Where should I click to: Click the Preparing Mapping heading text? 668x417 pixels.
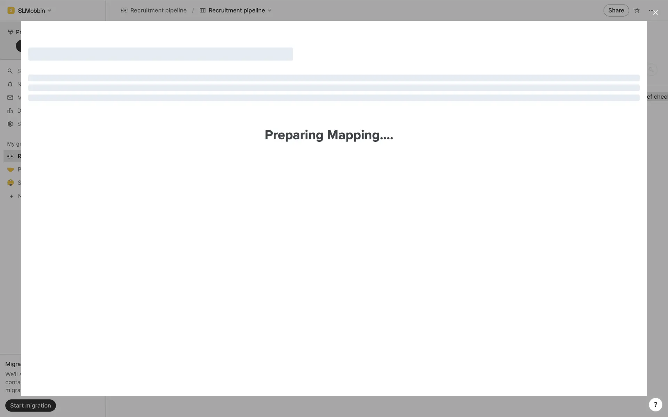329,135
